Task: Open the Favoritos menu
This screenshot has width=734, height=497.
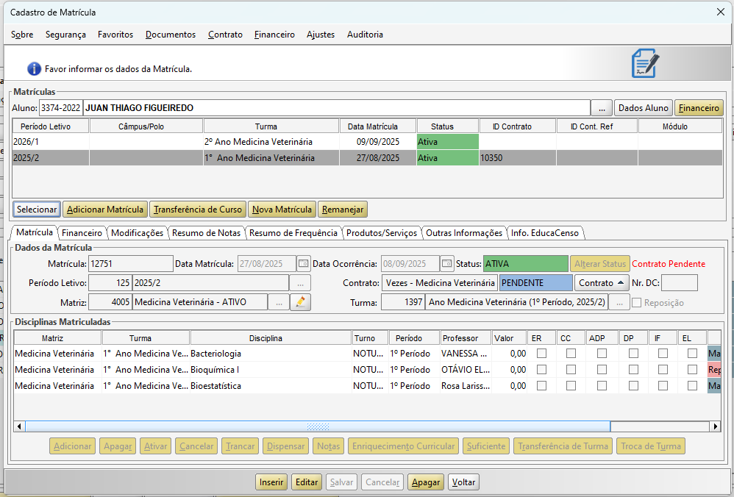Action: tap(115, 34)
